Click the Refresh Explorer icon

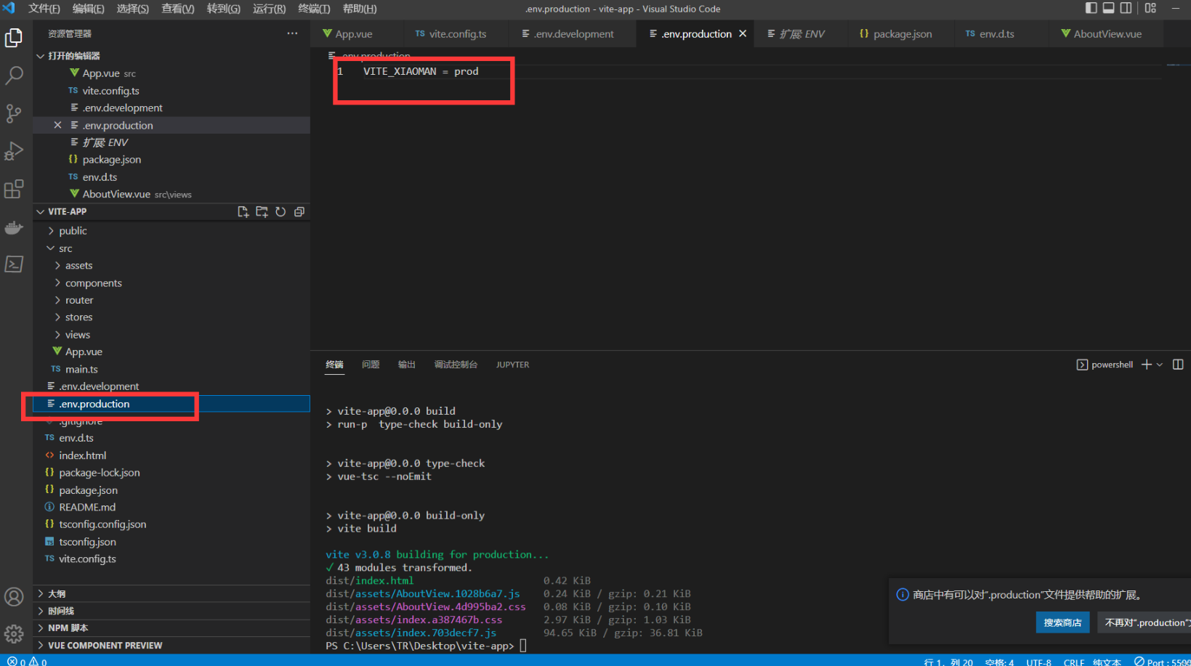[x=280, y=212]
